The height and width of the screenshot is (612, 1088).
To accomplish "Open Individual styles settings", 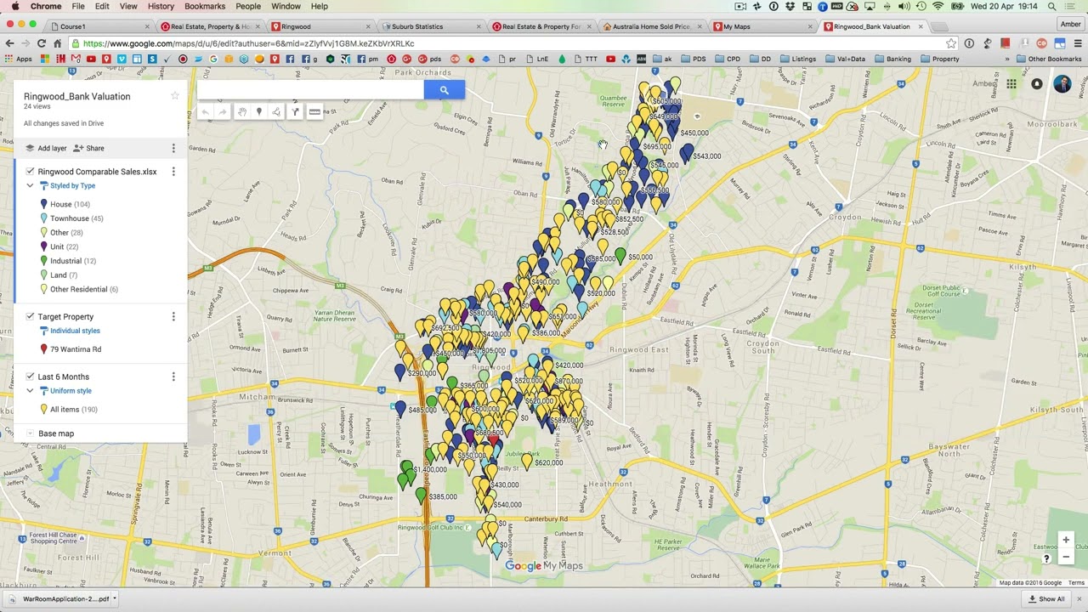I will coord(70,331).
